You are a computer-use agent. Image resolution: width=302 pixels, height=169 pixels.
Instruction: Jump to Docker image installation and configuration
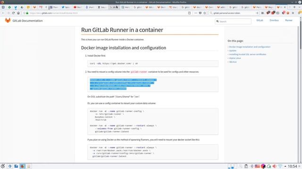[x=250, y=47]
